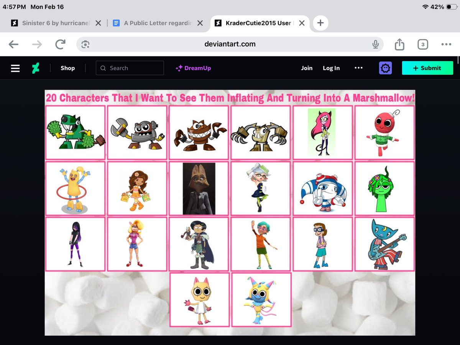Select the teal-haired waving kid thumbnail
The height and width of the screenshot is (345, 460).
click(261, 244)
